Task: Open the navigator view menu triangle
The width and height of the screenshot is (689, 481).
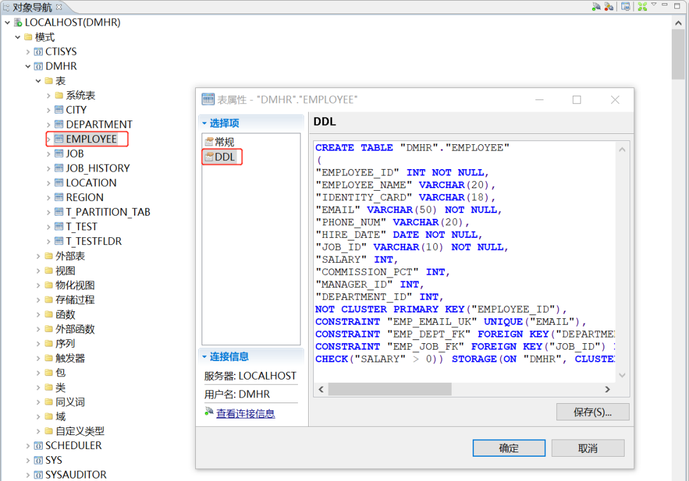Action: point(654,4)
